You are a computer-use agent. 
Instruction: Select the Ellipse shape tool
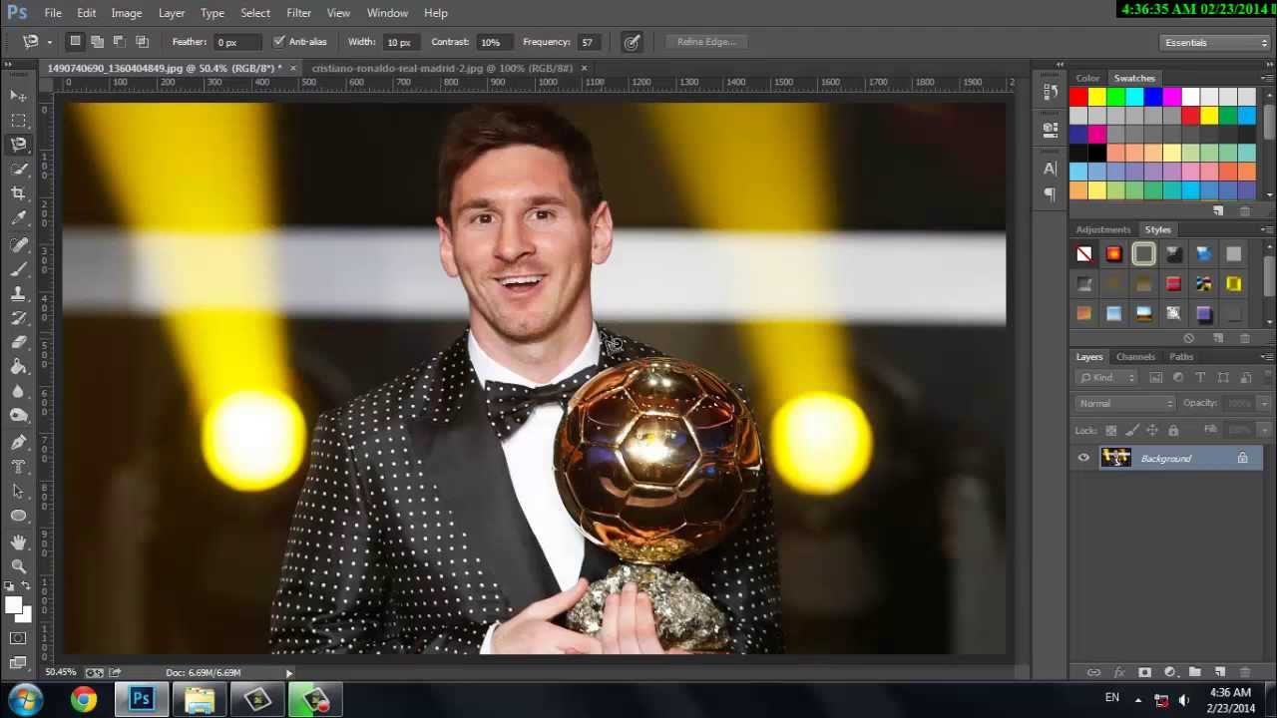point(19,516)
